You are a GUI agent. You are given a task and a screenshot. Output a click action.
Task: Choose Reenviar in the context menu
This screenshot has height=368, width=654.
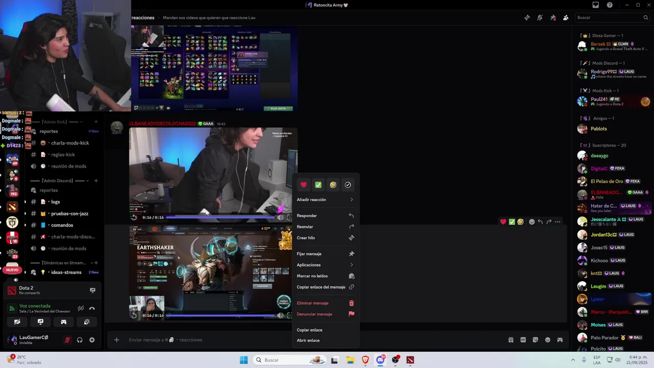click(x=325, y=227)
